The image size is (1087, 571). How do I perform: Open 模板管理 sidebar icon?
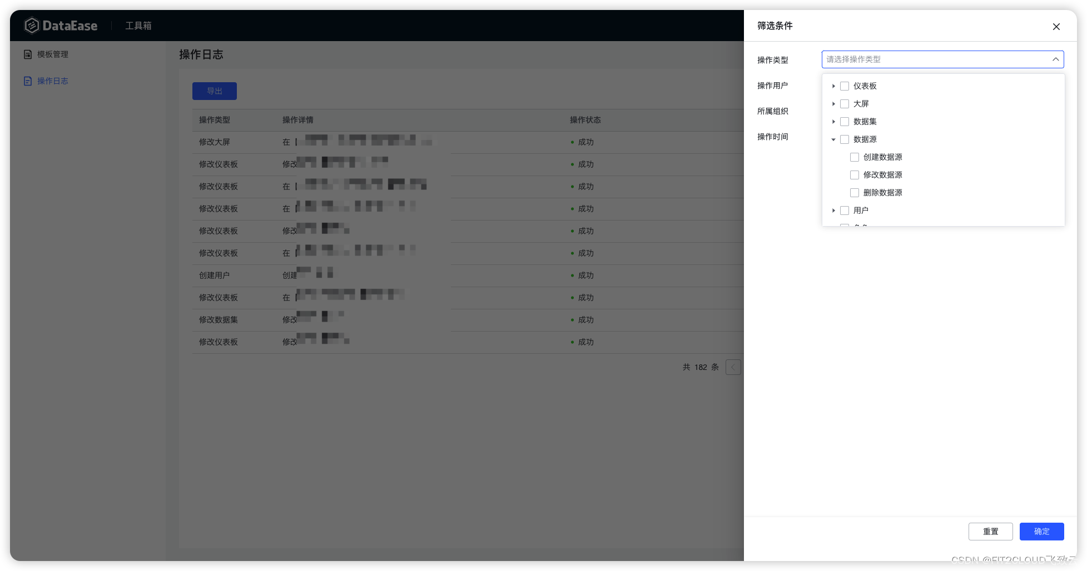click(x=28, y=54)
